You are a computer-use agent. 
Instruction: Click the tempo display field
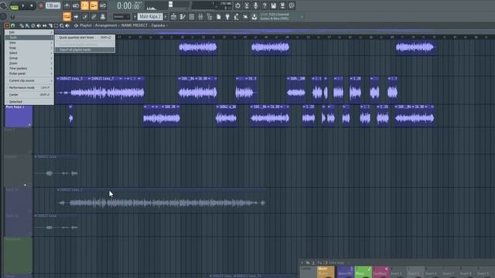53,5
